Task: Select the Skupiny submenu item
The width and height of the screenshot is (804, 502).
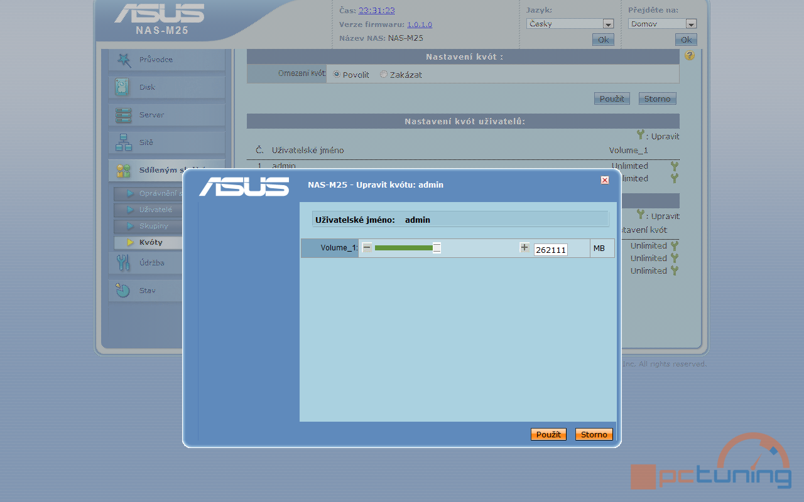Action: [x=148, y=226]
